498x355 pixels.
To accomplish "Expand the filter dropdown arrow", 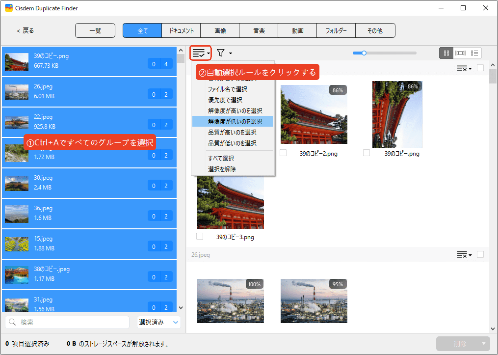I will 231,53.
